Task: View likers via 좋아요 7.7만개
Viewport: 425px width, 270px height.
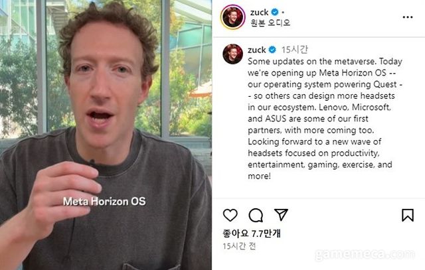Action: pos(252,233)
